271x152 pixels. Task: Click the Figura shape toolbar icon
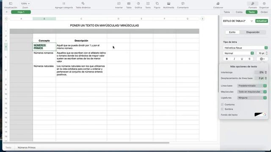tap(157, 4)
